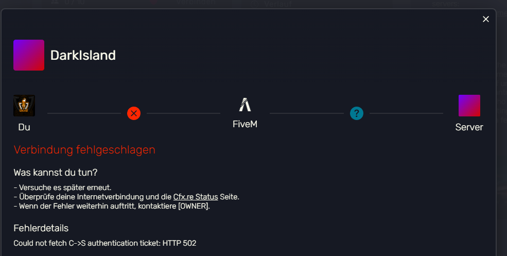Click the DarkIsland server icon beside title
This screenshot has height=256, width=507.
(x=29, y=55)
